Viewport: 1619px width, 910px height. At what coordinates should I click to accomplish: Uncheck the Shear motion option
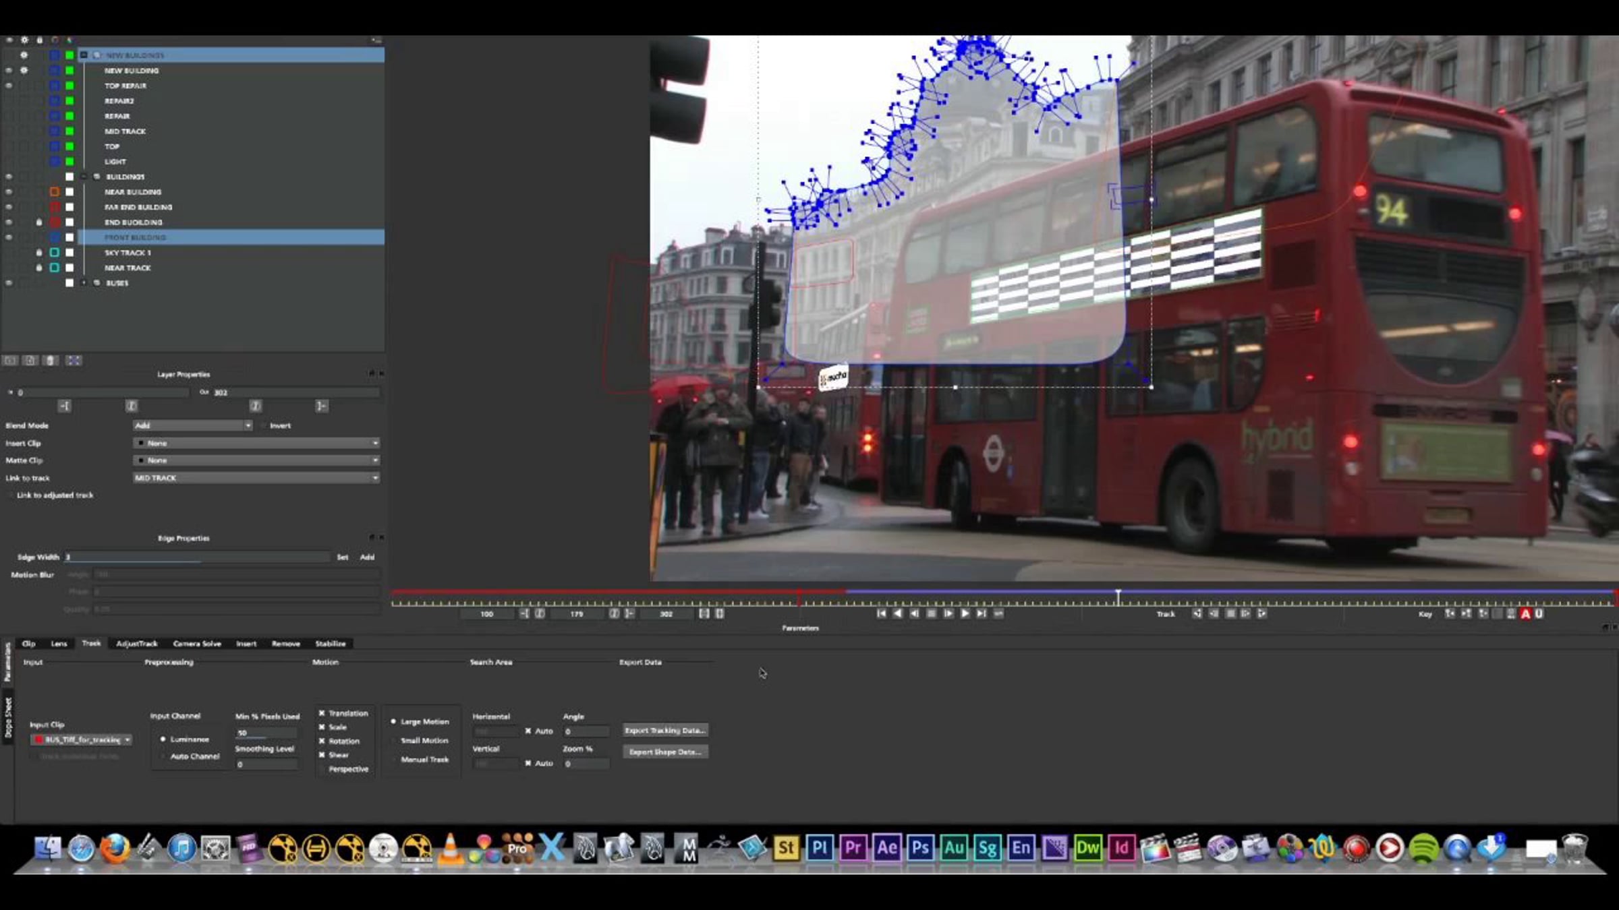(322, 755)
